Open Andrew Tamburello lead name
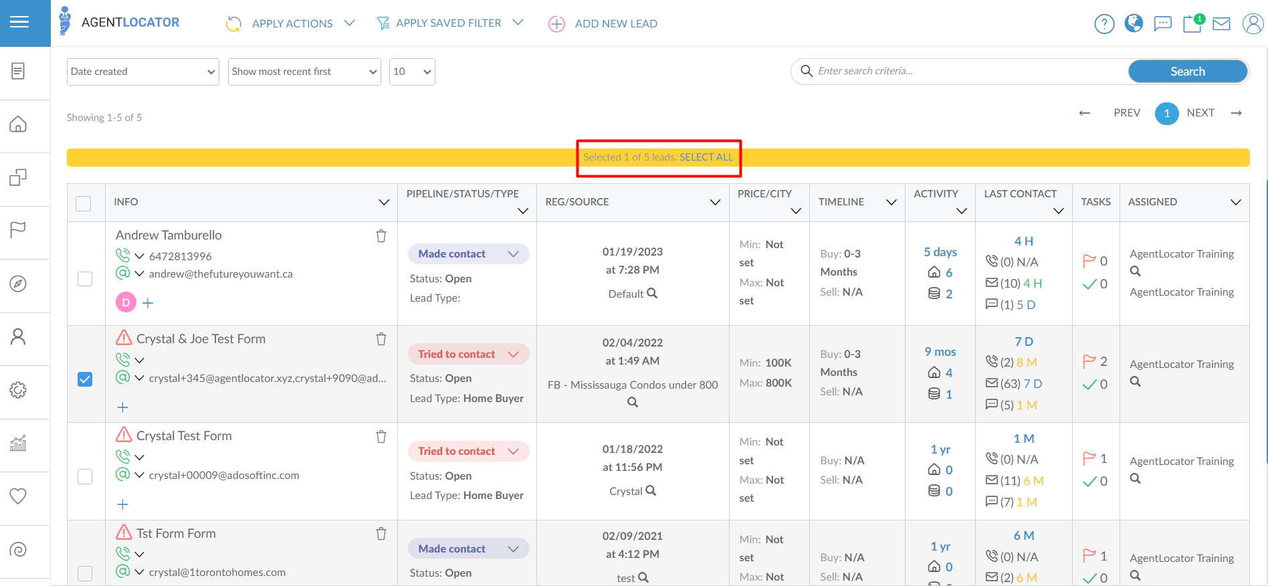Screen dimensions: 1268x586 pos(169,235)
